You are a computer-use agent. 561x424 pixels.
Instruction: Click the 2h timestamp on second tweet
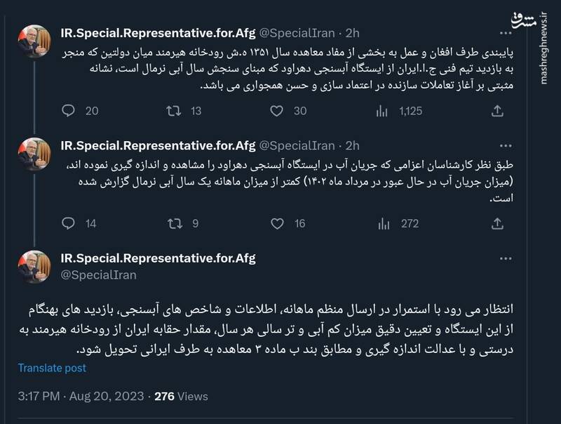(352, 146)
